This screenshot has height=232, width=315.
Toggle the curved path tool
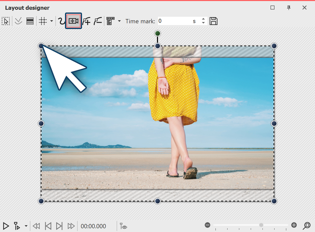click(18, 21)
